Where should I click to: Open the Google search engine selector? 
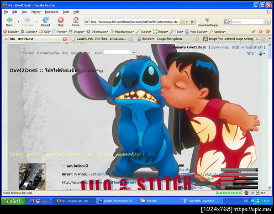tap(227, 22)
